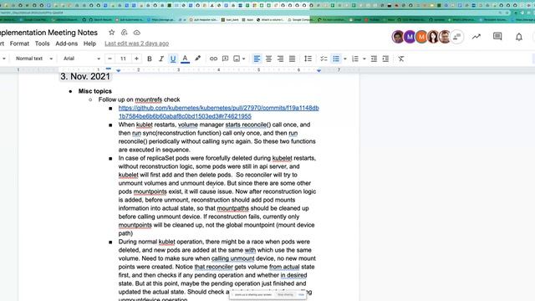Toggle underline formatting
This screenshot has width=535, height=301.
click(173, 59)
